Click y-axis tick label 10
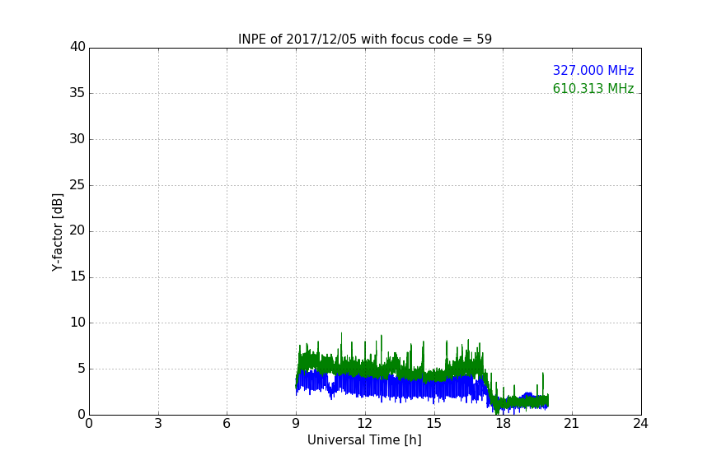Viewport: 712px width, 474px height. tap(77, 323)
